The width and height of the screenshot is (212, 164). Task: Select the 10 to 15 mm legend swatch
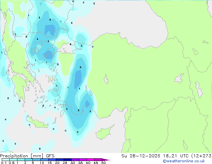[44, 160]
